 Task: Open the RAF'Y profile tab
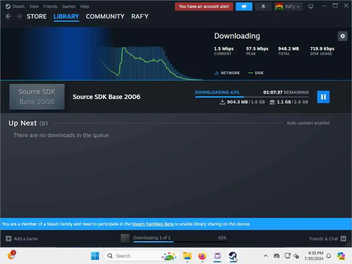click(x=140, y=16)
